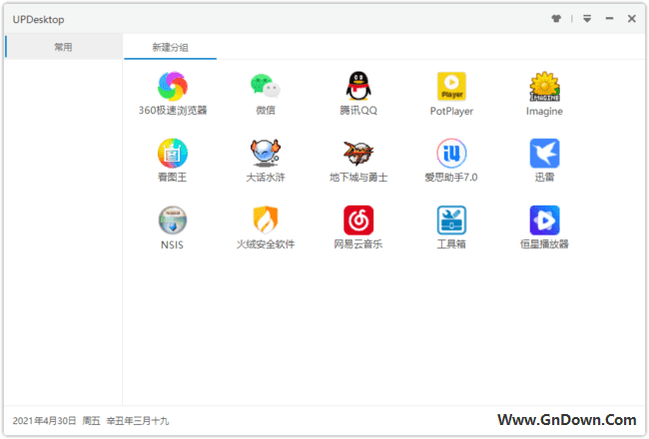Switch to the 常用 tab

[x=62, y=47]
